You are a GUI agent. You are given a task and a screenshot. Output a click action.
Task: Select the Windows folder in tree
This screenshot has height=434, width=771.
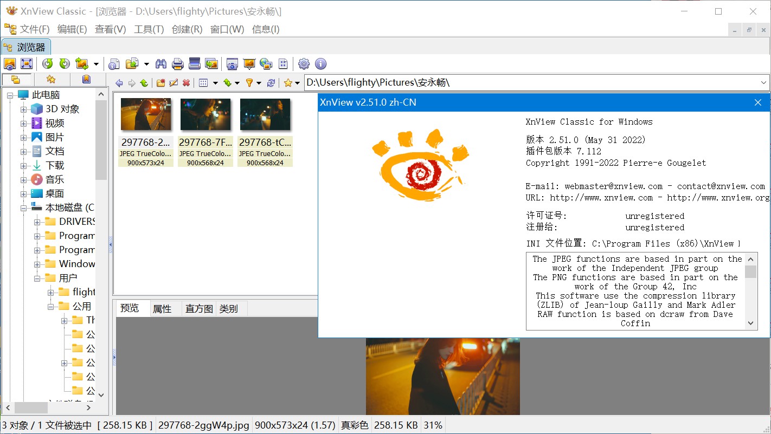coord(76,264)
